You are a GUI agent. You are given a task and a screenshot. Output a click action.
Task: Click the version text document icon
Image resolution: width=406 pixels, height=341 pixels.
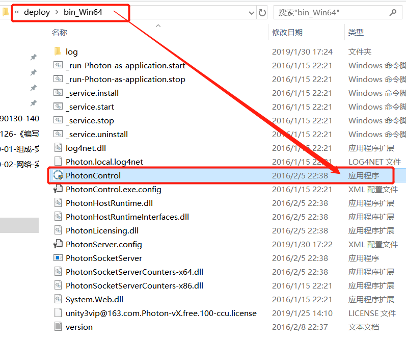click(x=58, y=327)
